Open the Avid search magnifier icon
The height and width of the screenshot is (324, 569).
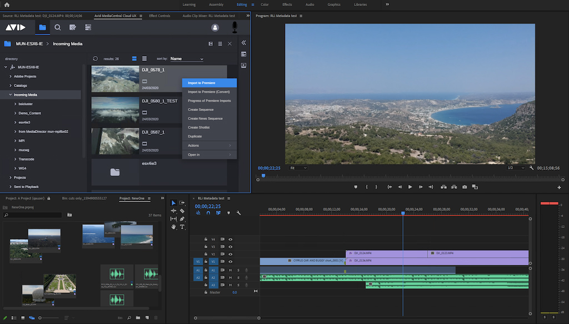pyautogui.click(x=57, y=28)
